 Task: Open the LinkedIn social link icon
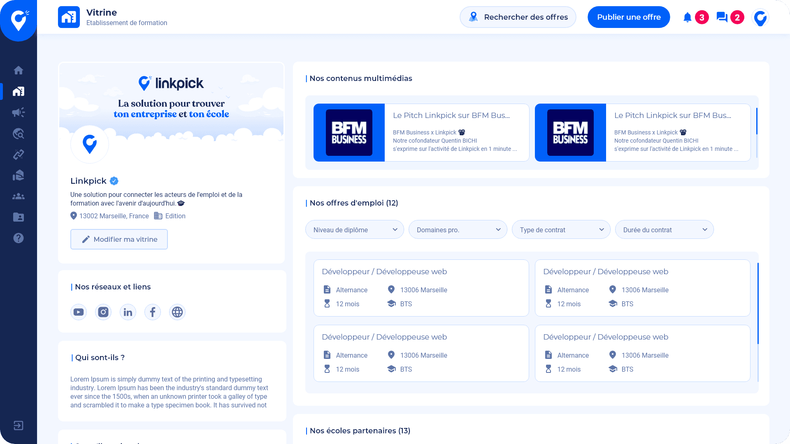[x=128, y=312]
